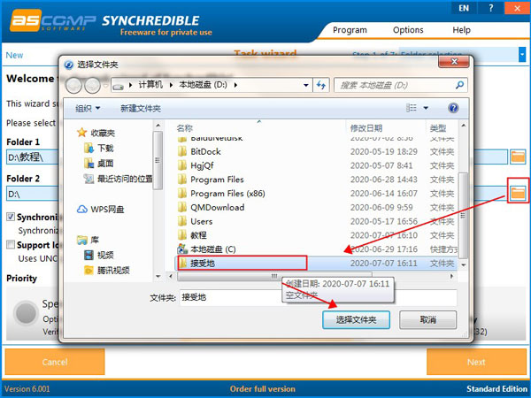Open Folder 1 browse folder icon
The width and height of the screenshot is (531, 398).
518,157
